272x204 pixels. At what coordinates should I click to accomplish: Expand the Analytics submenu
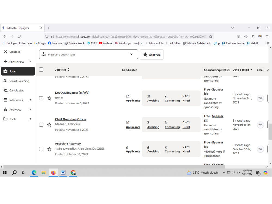coord(30,109)
